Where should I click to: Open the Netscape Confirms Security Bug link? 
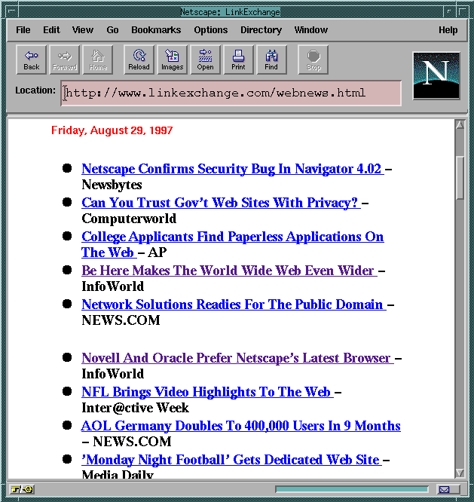coord(231,169)
